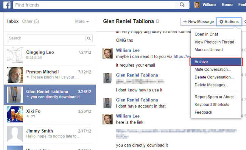
Task: Select the Glen Reniel Tabilona conversation row
Action: [x=50, y=95]
